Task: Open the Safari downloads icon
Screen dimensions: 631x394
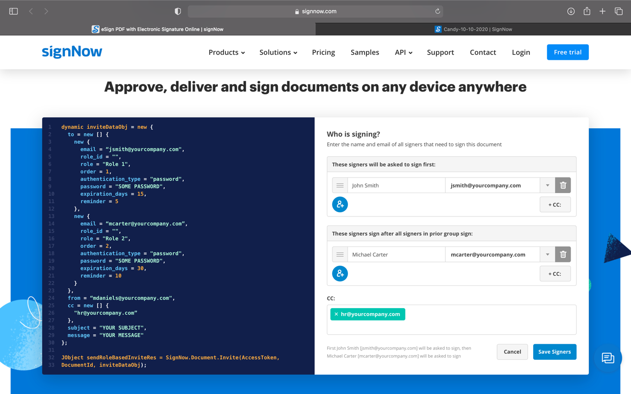Action: pos(571,11)
